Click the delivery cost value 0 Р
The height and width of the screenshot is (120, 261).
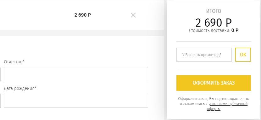pyautogui.click(x=235, y=31)
